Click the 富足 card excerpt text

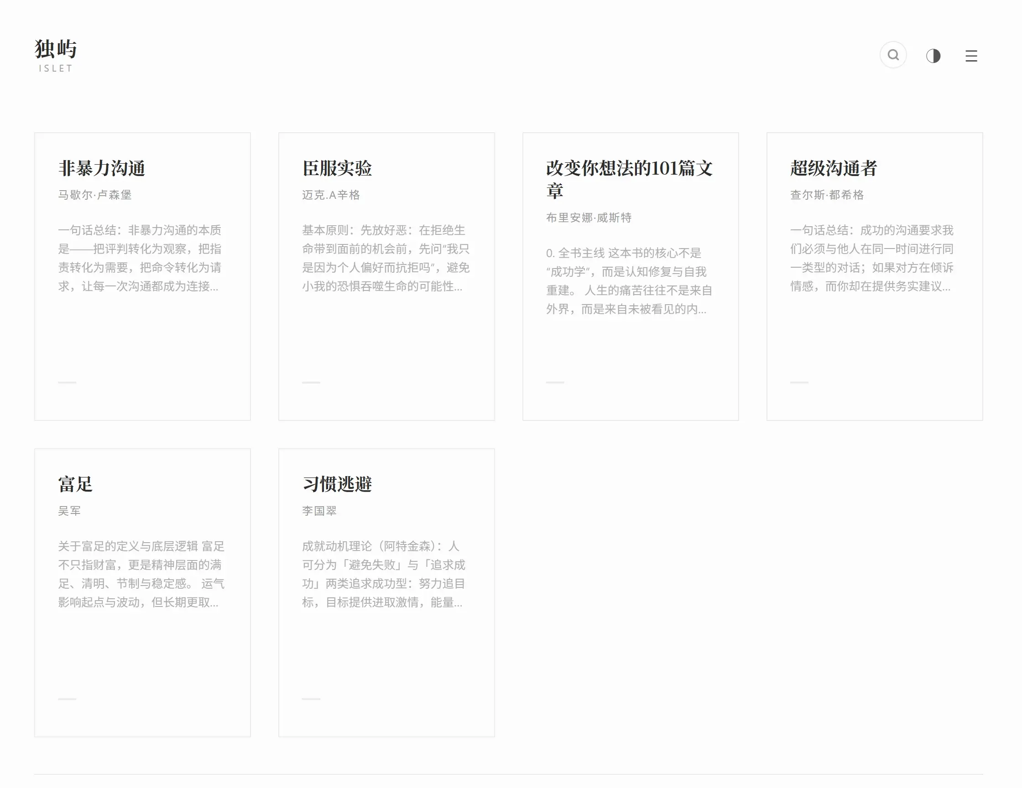(141, 574)
